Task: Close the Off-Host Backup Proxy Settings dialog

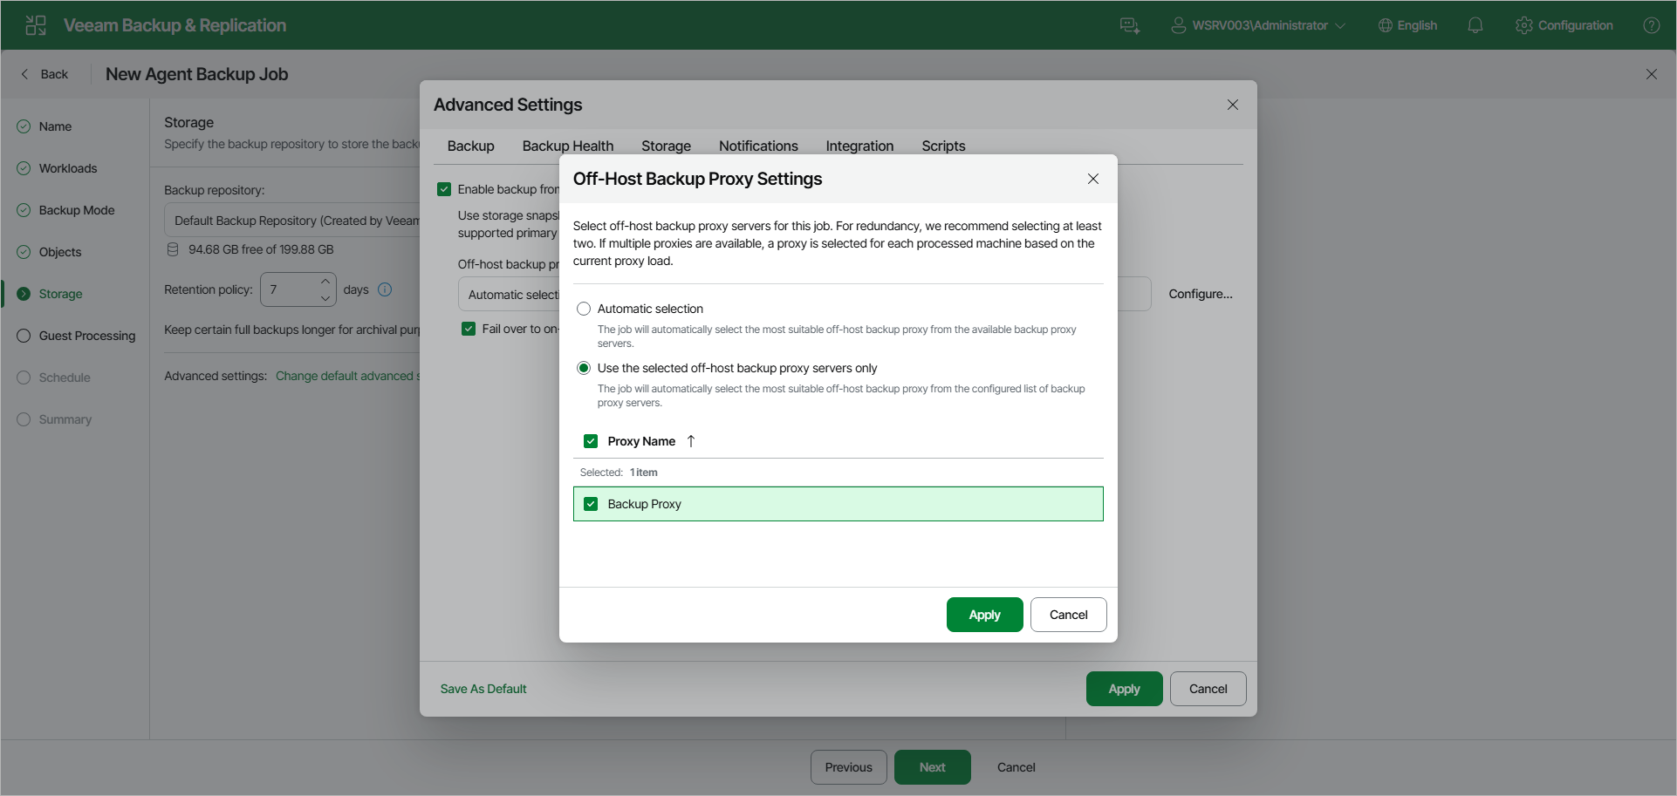Action: [1093, 179]
